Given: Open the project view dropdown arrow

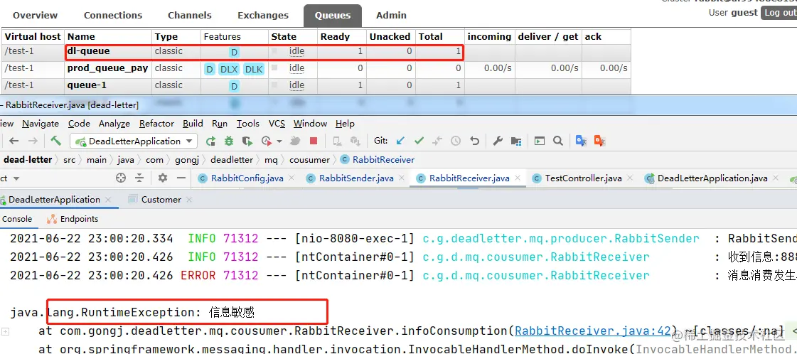Looking at the screenshot, I should pos(16,178).
